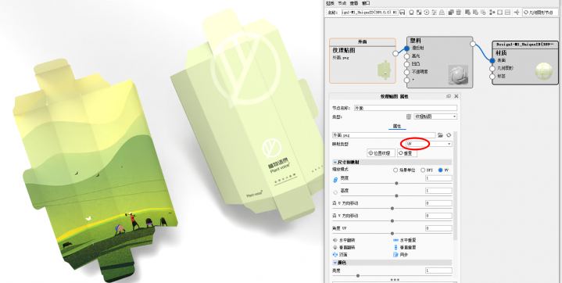Screen dimensions: 562x283
Task: Click the 几何图形 input port on 材质 node
Action: pyautogui.click(x=492, y=68)
